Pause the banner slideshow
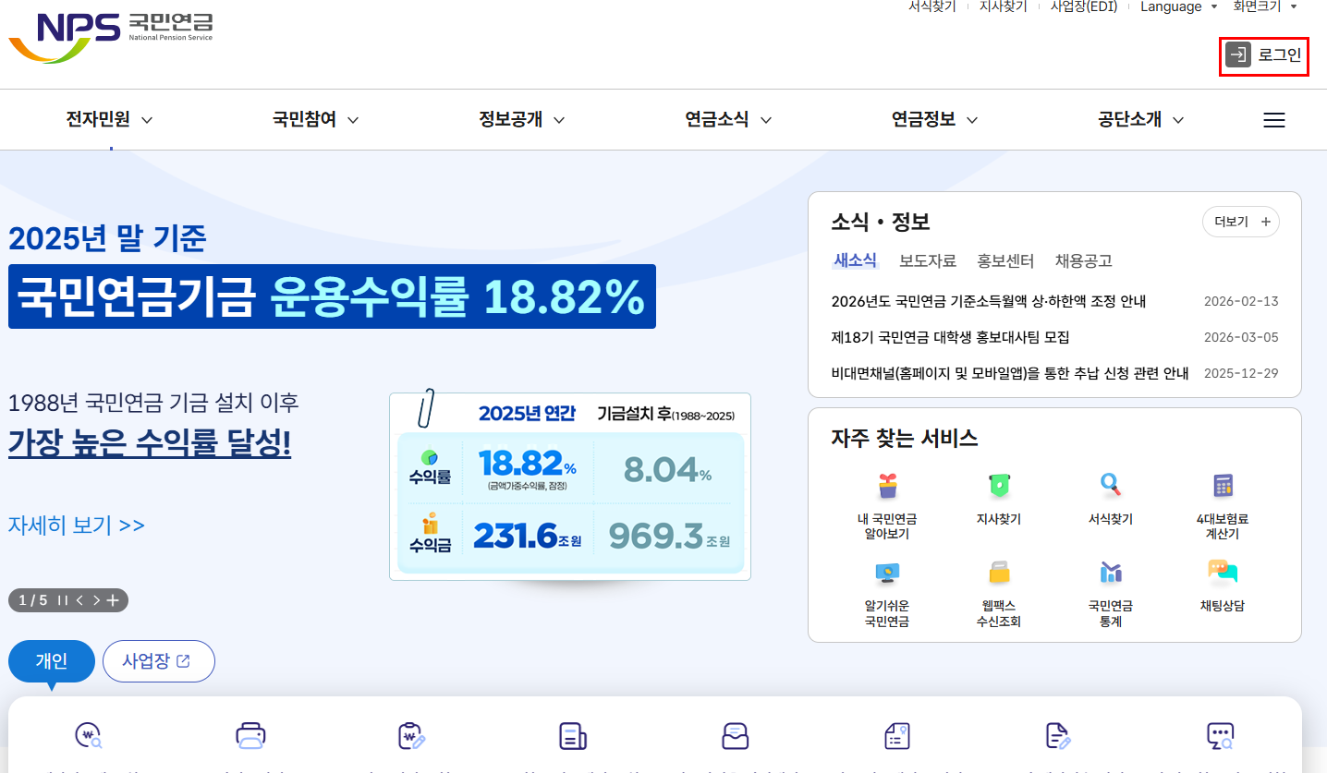1327x773 pixels. (x=62, y=600)
